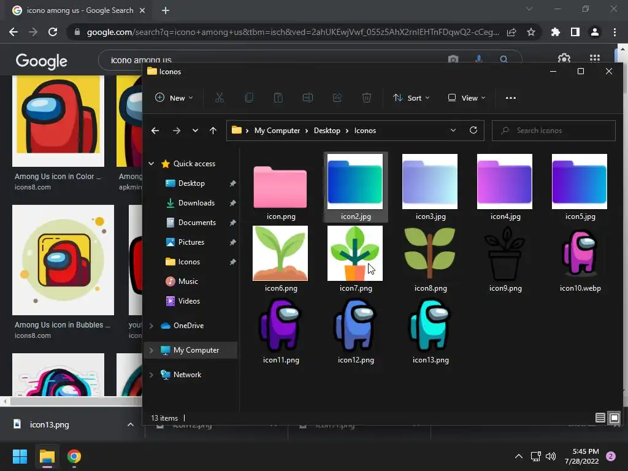Open the See more ellipsis menu
The image size is (628, 471).
[511, 98]
